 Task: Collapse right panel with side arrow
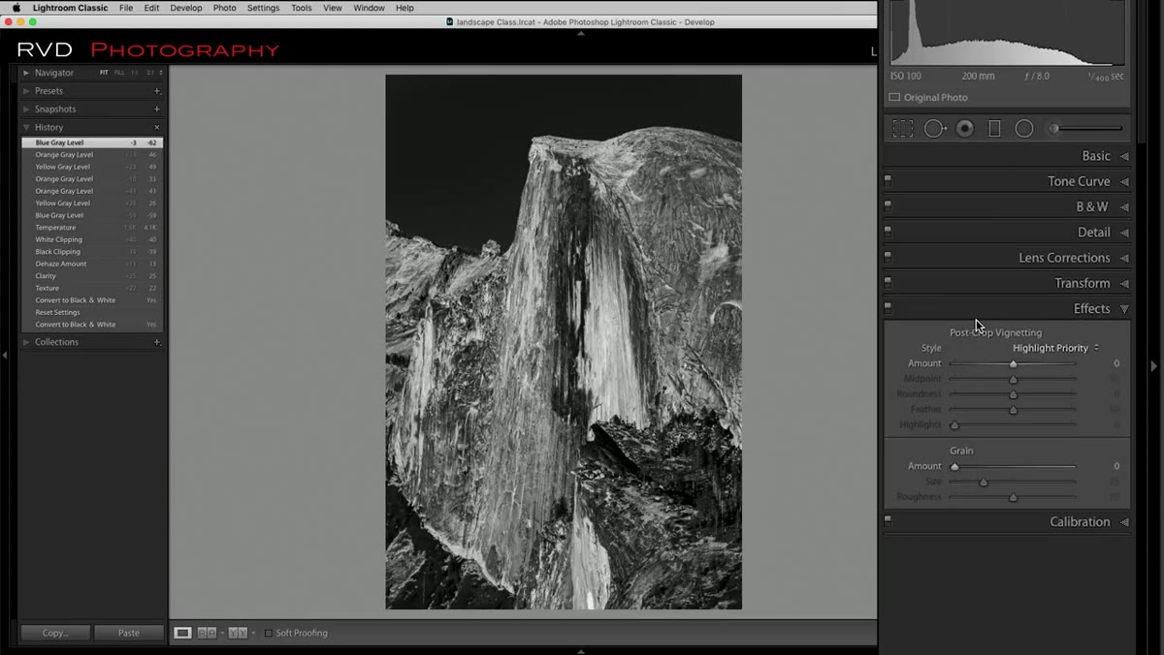(x=1153, y=365)
